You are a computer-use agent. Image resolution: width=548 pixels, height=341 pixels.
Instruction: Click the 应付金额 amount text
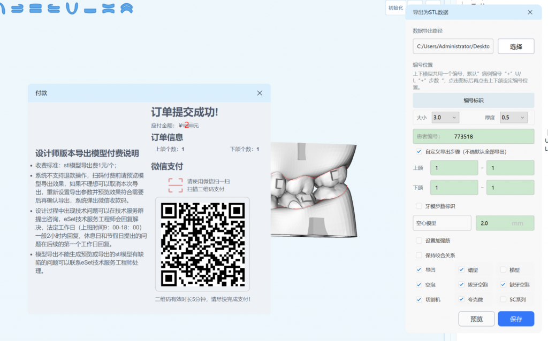click(175, 125)
